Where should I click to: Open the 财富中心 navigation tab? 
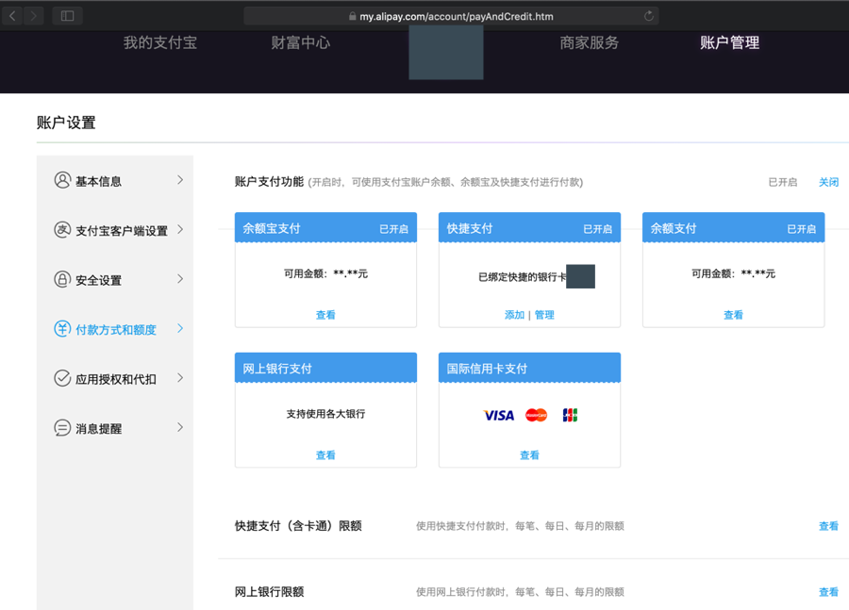pyautogui.click(x=300, y=42)
